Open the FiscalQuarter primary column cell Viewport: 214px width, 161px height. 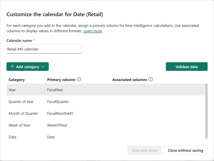(x=58, y=101)
